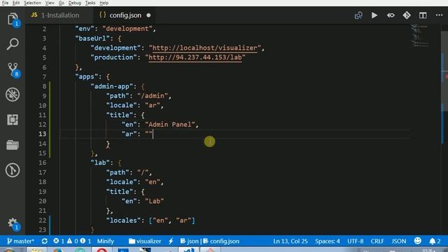448x252 pixels.
Task: Click the code minimap at top right
Action: [420, 36]
